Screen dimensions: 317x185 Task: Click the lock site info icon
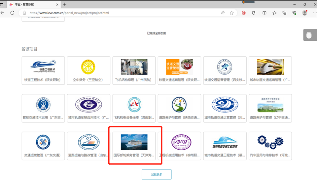[24, 13]
